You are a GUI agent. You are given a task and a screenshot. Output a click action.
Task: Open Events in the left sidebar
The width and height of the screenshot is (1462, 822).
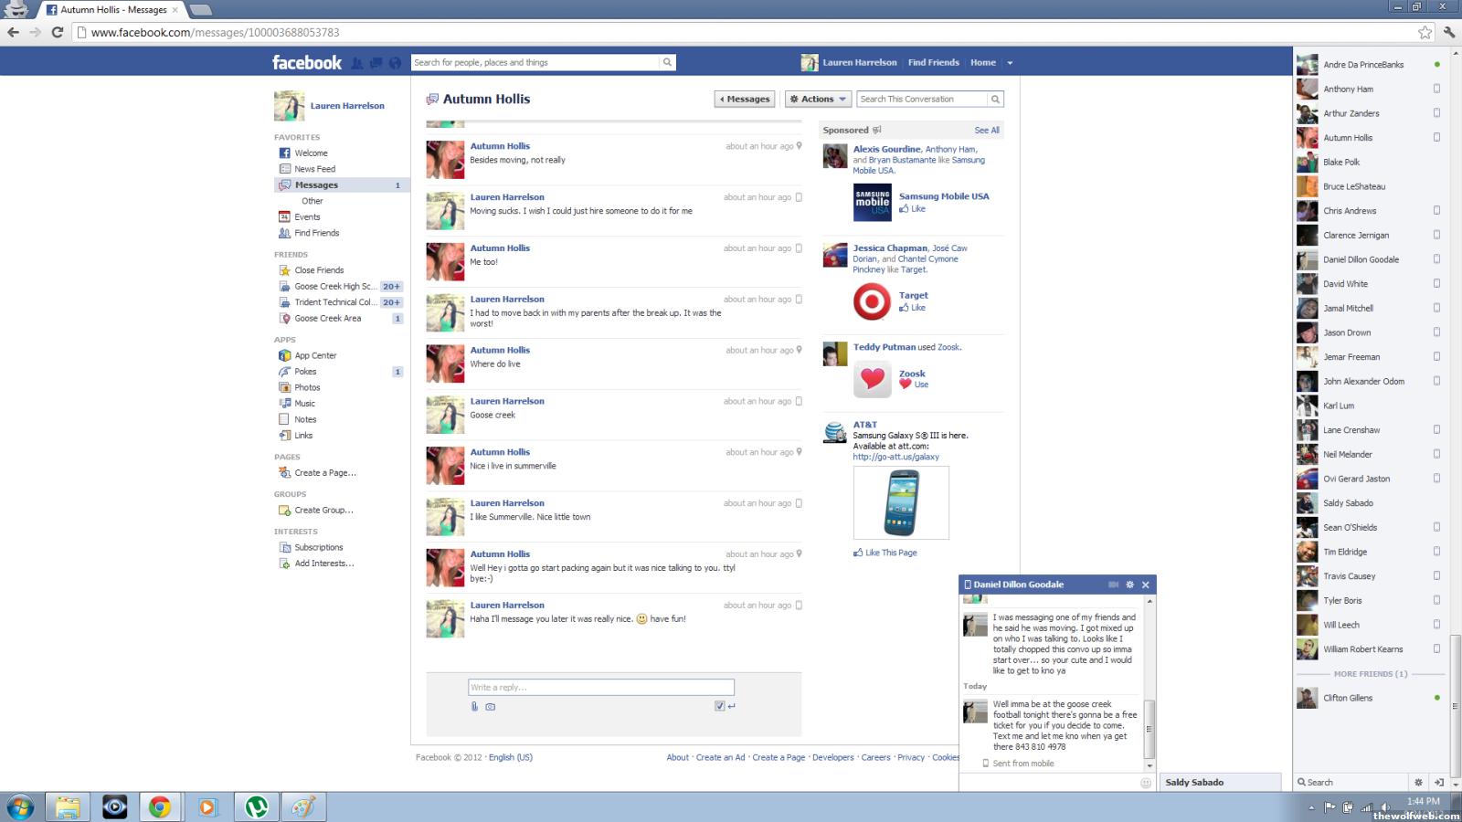[307, 217]
